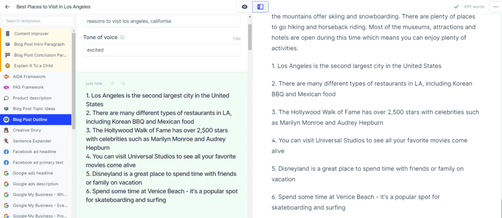Open Google My Business - Eve... template
Image resolution: width=502 pixels, height=218 pixels.
(x=36, y=206)
